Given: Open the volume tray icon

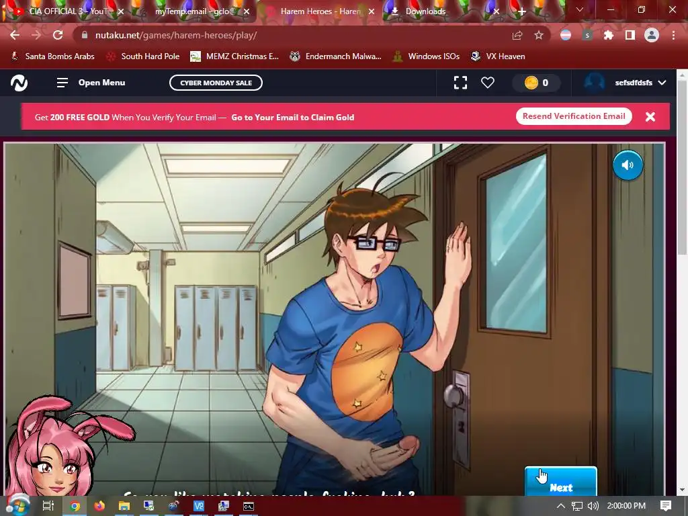Looking at the screenshot, I should tap(593, 506).
